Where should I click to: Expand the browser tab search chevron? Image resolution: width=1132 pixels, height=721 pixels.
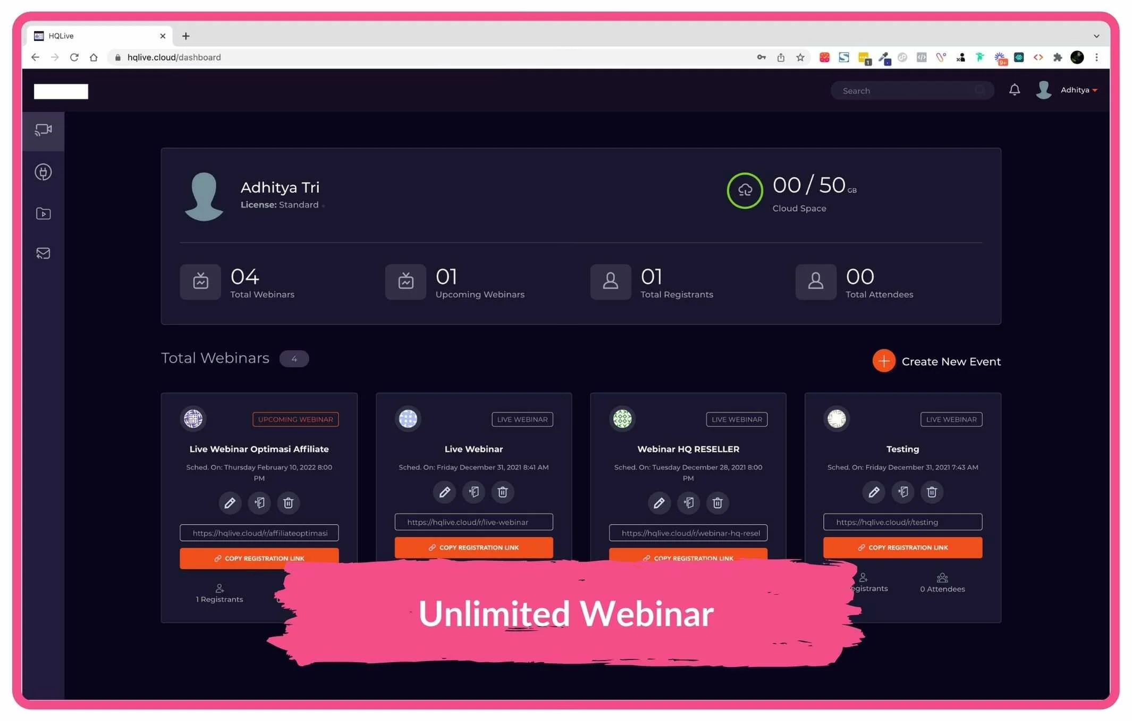(x=1096, y=36)
